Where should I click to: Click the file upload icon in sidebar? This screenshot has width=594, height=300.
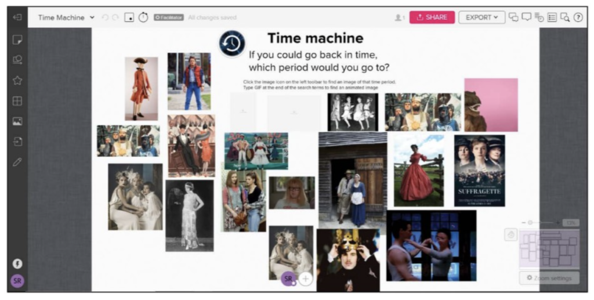(x=17, y=142)
